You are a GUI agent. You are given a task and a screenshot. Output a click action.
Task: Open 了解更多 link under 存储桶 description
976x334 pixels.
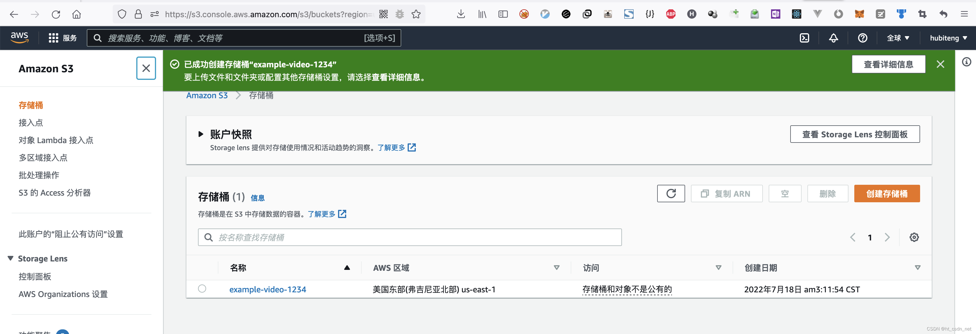click(327, 214)
